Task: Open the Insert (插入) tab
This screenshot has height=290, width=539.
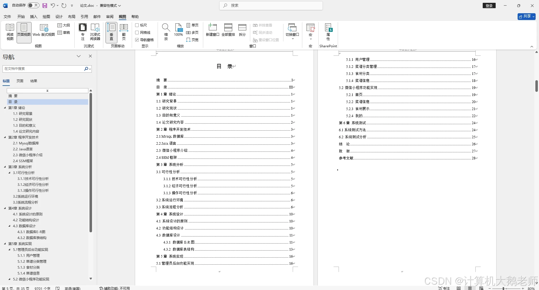Action: coord(34,17)
